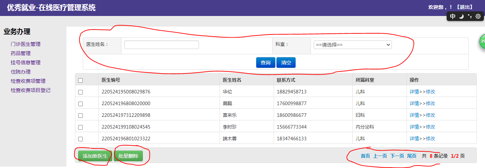The height and width of the screenshot is (168, 485).
Task: Open 详情 for 华佗
Action: coord(414,92)
